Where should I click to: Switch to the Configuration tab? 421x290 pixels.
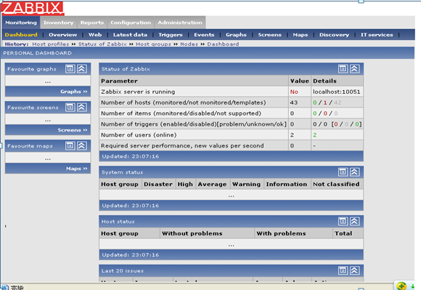pos(131,23)
